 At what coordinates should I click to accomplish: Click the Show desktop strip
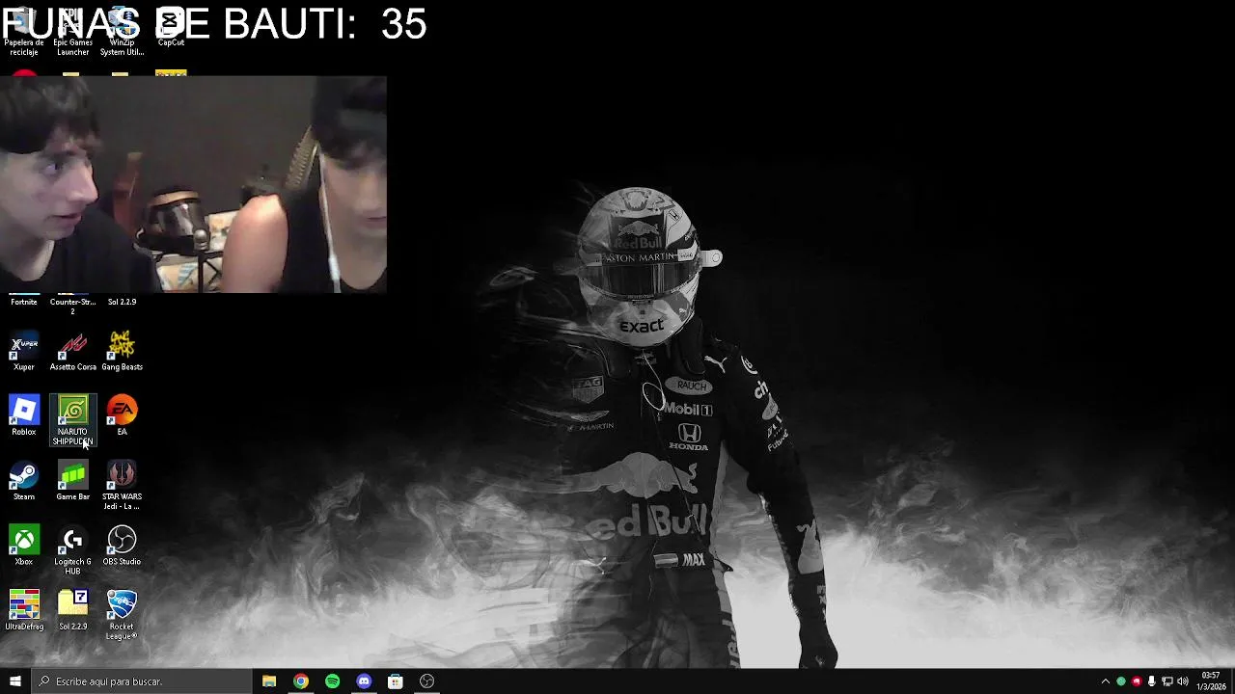tap(1232, 681)
